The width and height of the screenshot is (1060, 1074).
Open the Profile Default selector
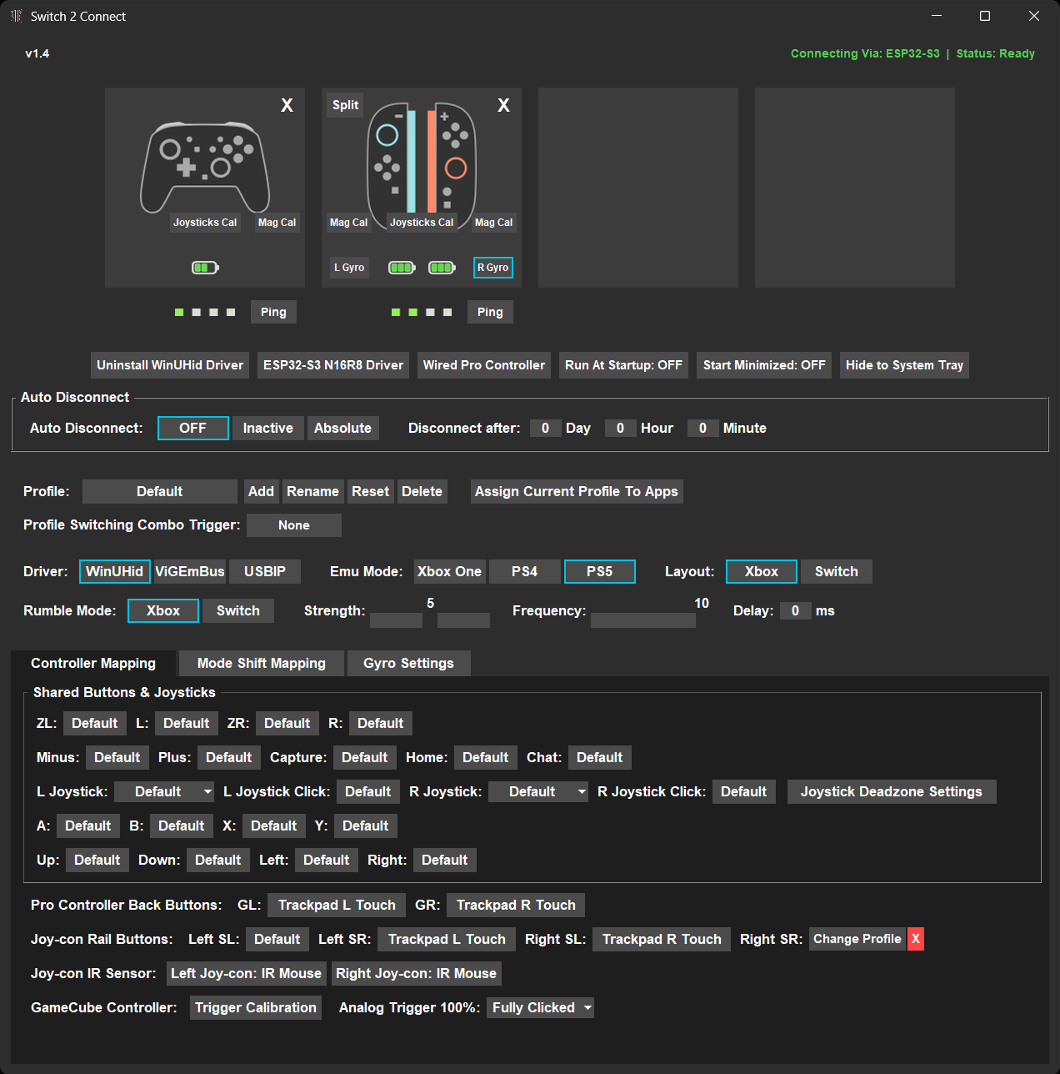click(x=160, y=491)
